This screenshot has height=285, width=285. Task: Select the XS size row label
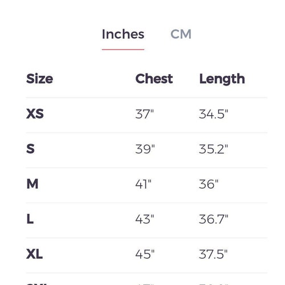click(x=35, y=114)
